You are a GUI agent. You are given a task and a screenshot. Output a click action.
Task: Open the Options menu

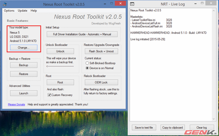tap(9, 11)
